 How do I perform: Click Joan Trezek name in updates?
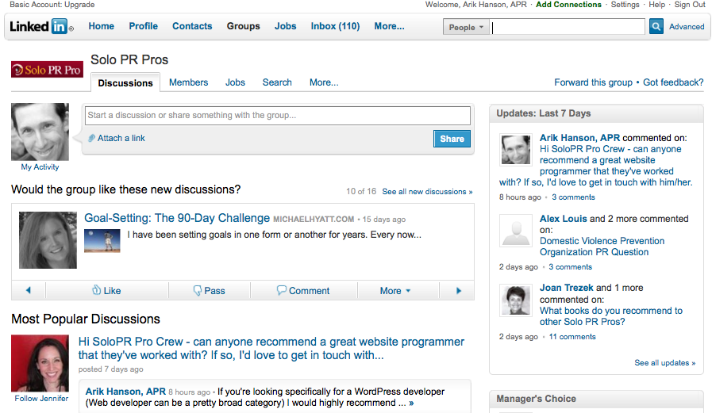[x=566, y=288]
